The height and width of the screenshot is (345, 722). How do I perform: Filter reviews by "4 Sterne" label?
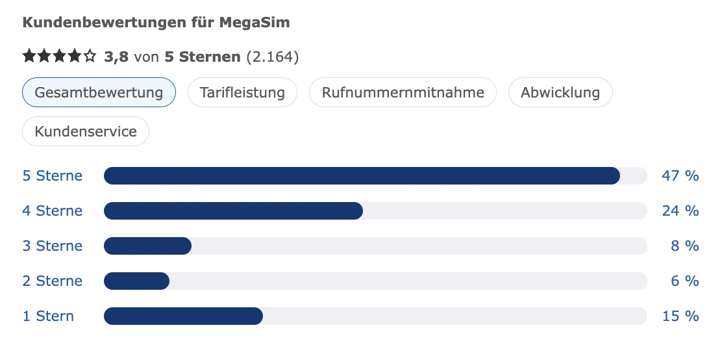pyautogui.click(x=53, y=211)
